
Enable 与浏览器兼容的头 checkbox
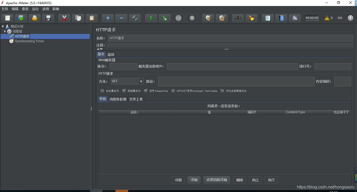click(222, 91)
